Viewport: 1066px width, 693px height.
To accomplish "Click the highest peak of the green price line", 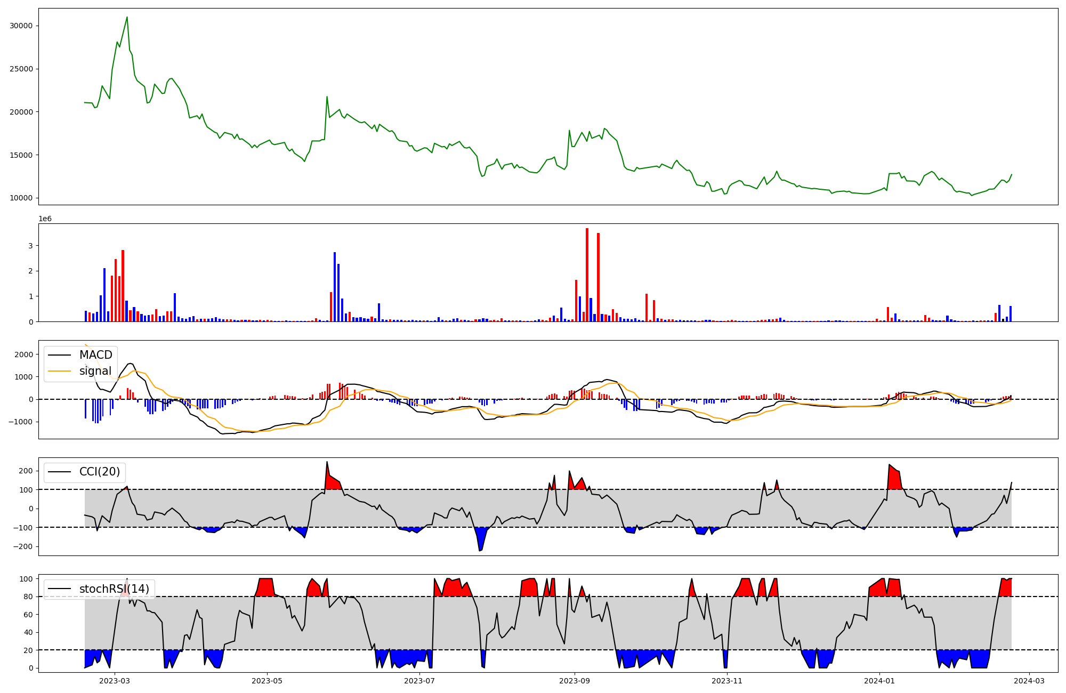I will (x=127, y=17).
